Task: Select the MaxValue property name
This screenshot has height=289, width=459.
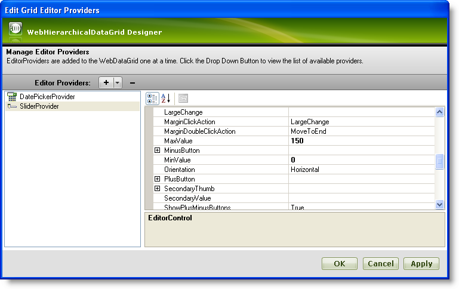Action: coord(178,141)
